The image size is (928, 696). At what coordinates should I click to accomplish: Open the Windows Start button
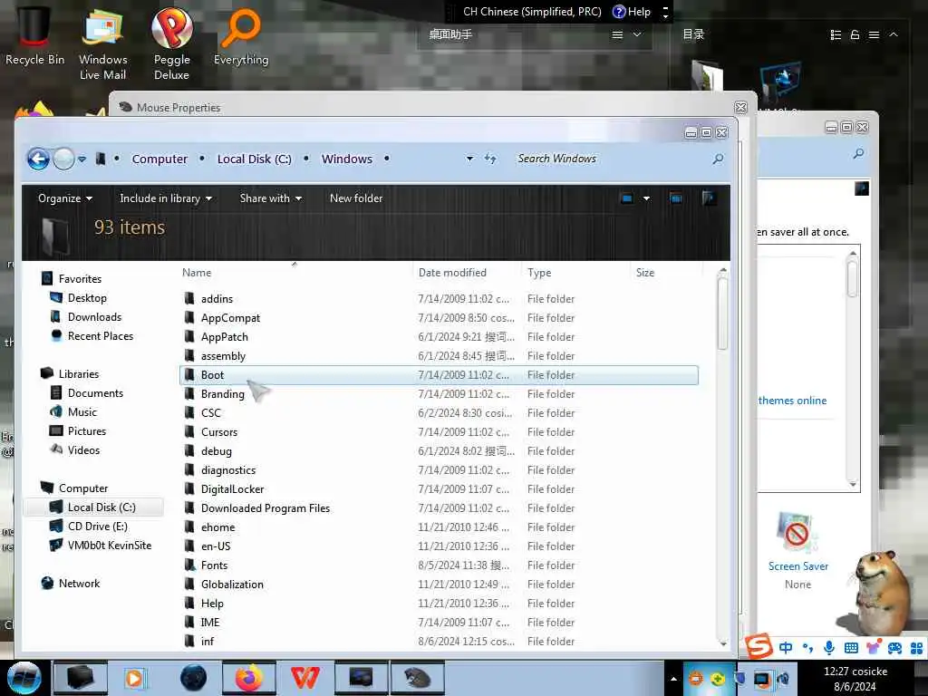pyautogui.click(x=24, y=678)
